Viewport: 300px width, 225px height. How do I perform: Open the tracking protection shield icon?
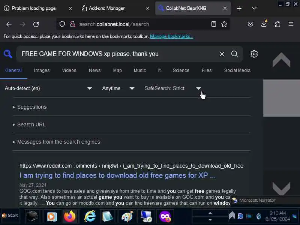pos(62,24)
